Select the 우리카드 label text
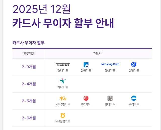This screenshot has width=161, height=130. click(134, 104)
